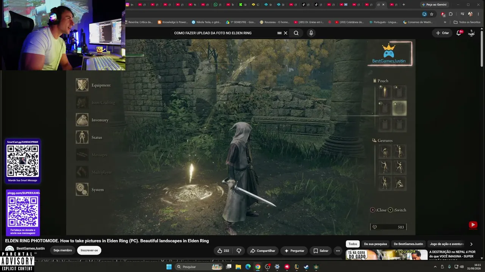
Task: Select the 'Da sua pesquisa' chip
Action: click(375, 244)
